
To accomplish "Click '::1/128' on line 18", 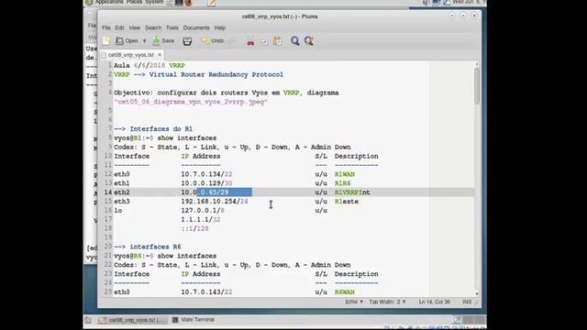I will [x=194, y=228].
